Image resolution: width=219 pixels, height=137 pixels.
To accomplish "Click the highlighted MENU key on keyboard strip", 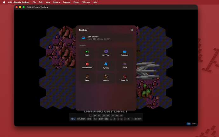I will (x=73, y=119).
